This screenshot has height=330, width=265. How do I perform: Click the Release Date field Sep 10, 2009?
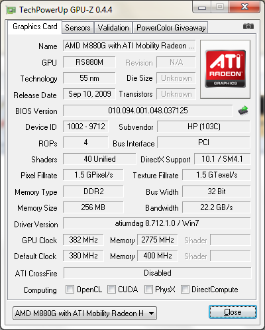pyautogui.click(x=89, y=94)
